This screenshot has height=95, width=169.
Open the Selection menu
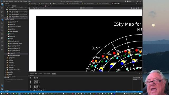pos(11,1)
